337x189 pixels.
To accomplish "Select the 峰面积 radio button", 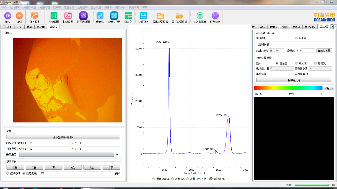I will (x=296, y=38).
